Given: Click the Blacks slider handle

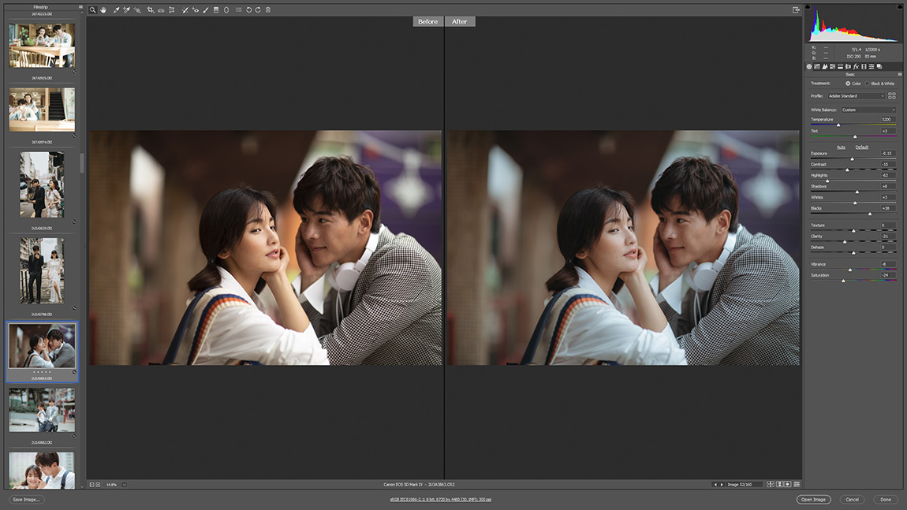Looking at the screenshot, I should [870, 214].
